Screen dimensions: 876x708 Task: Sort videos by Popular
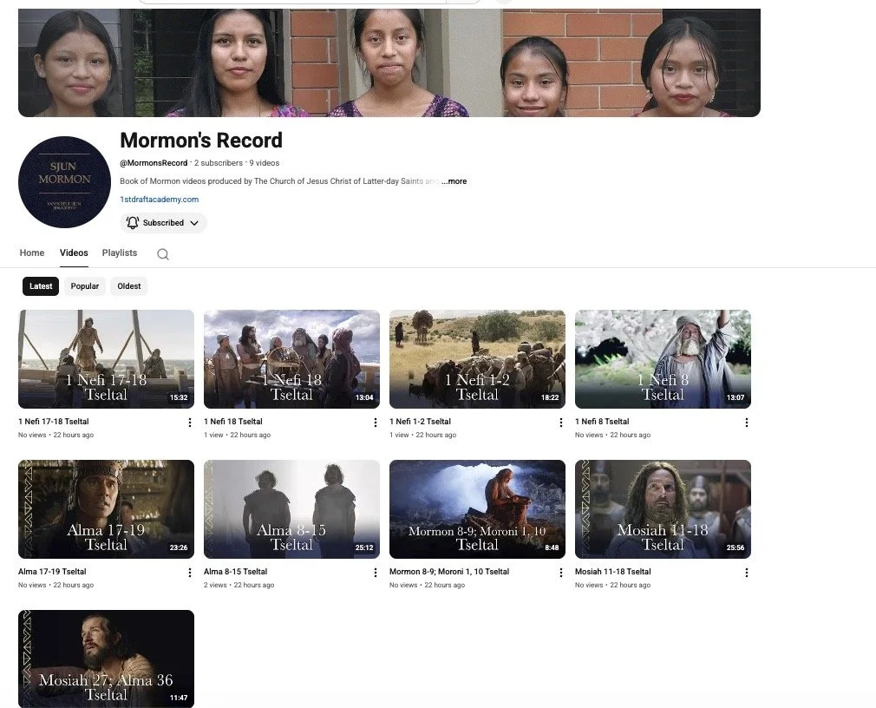[x=85, y=286]
